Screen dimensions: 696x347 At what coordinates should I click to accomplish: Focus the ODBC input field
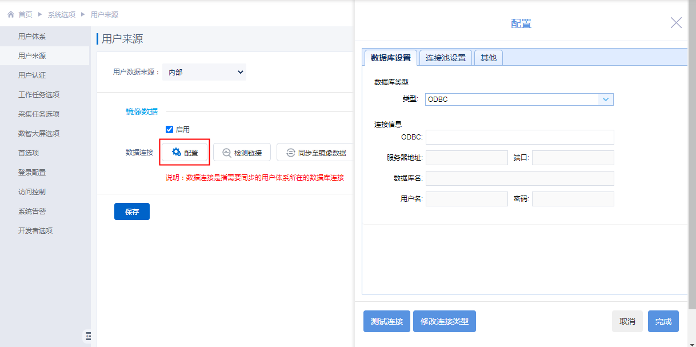coord(519,137)
